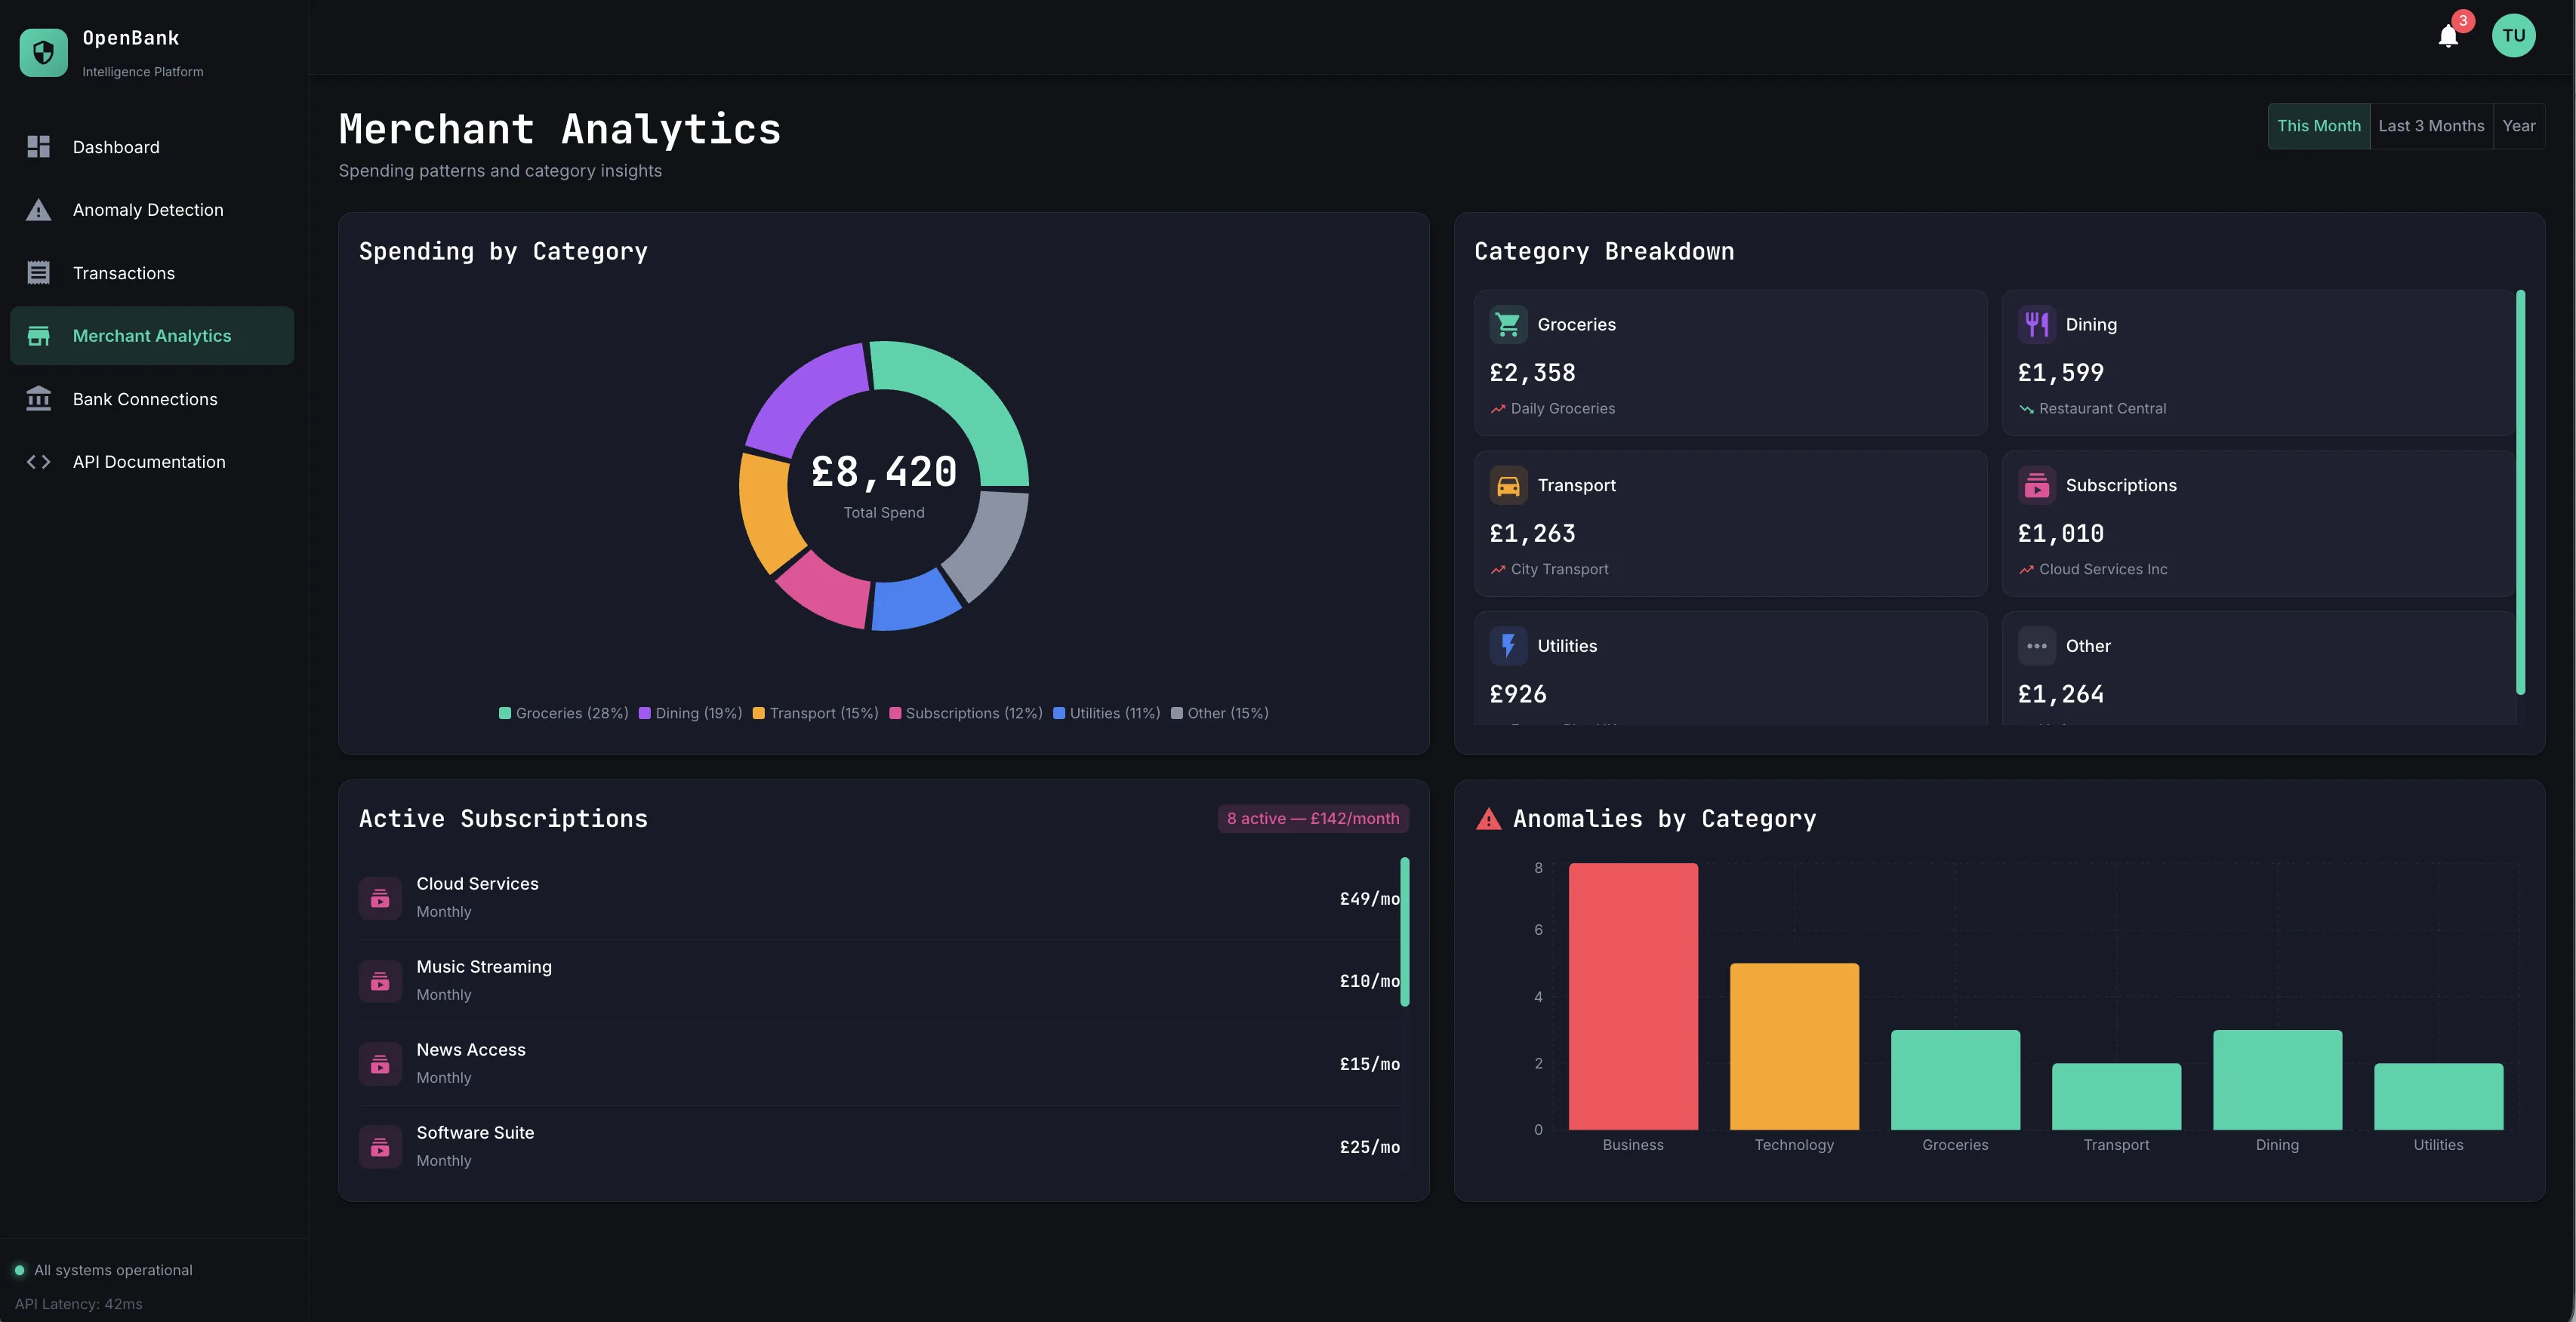This screenshot has height=1322, width=2576.
Task: Click the Subscriptions category icon
Action: pos(2036,486)
